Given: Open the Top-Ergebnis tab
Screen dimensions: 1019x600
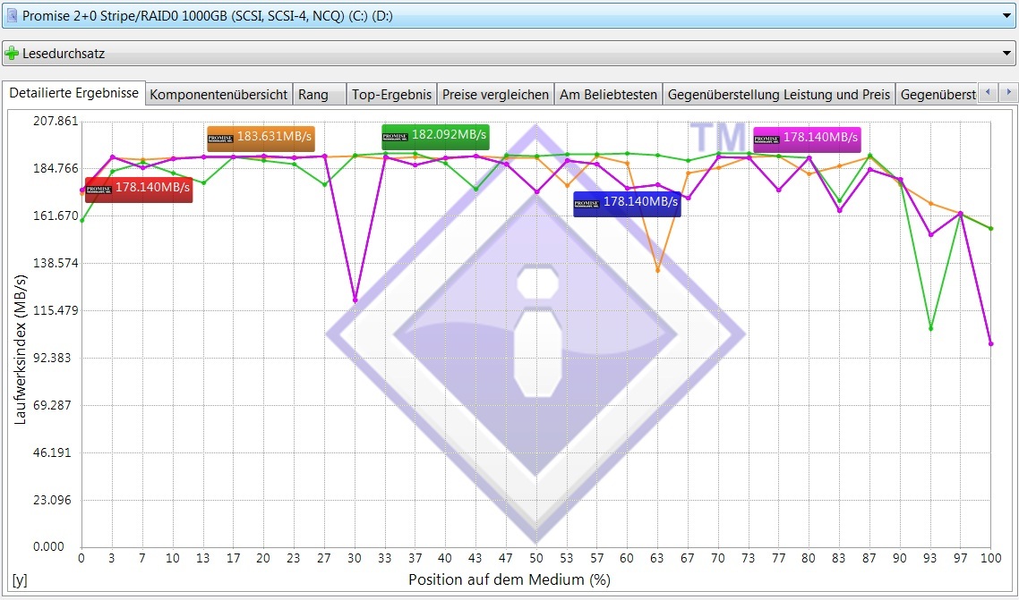Looking at the screenshot, I should click(x=391, y=95).
